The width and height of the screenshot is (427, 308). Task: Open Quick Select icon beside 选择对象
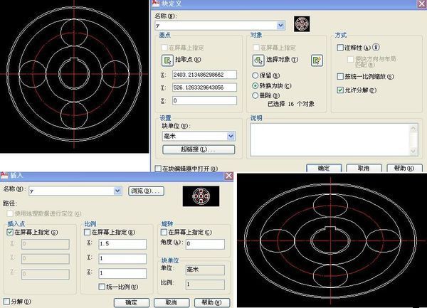(317, 60)
